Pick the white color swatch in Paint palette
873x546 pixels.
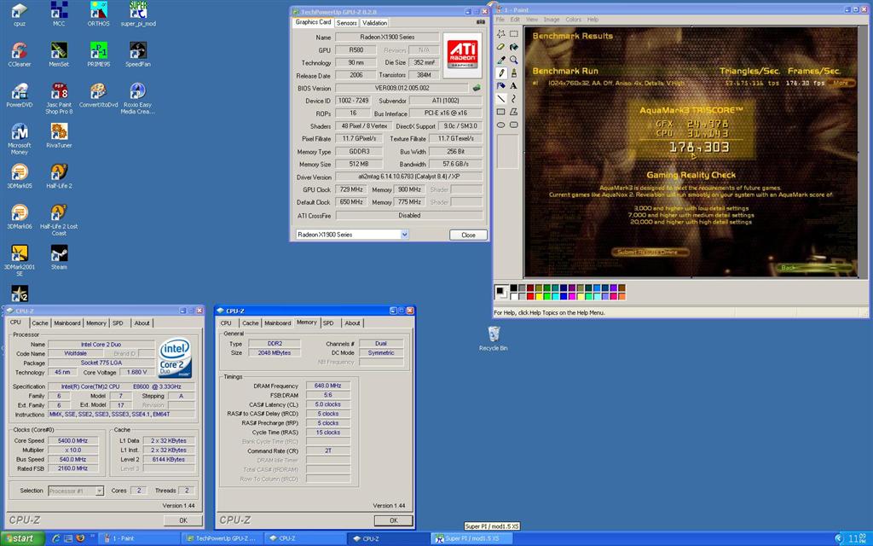click(513, 296)
